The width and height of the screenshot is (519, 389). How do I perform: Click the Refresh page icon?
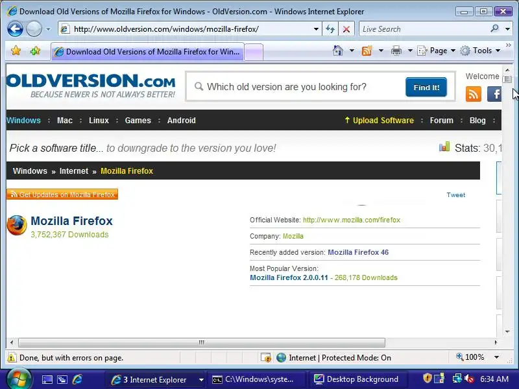point(330,29)
